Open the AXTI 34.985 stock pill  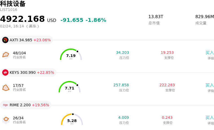click(x=26, y=40)
